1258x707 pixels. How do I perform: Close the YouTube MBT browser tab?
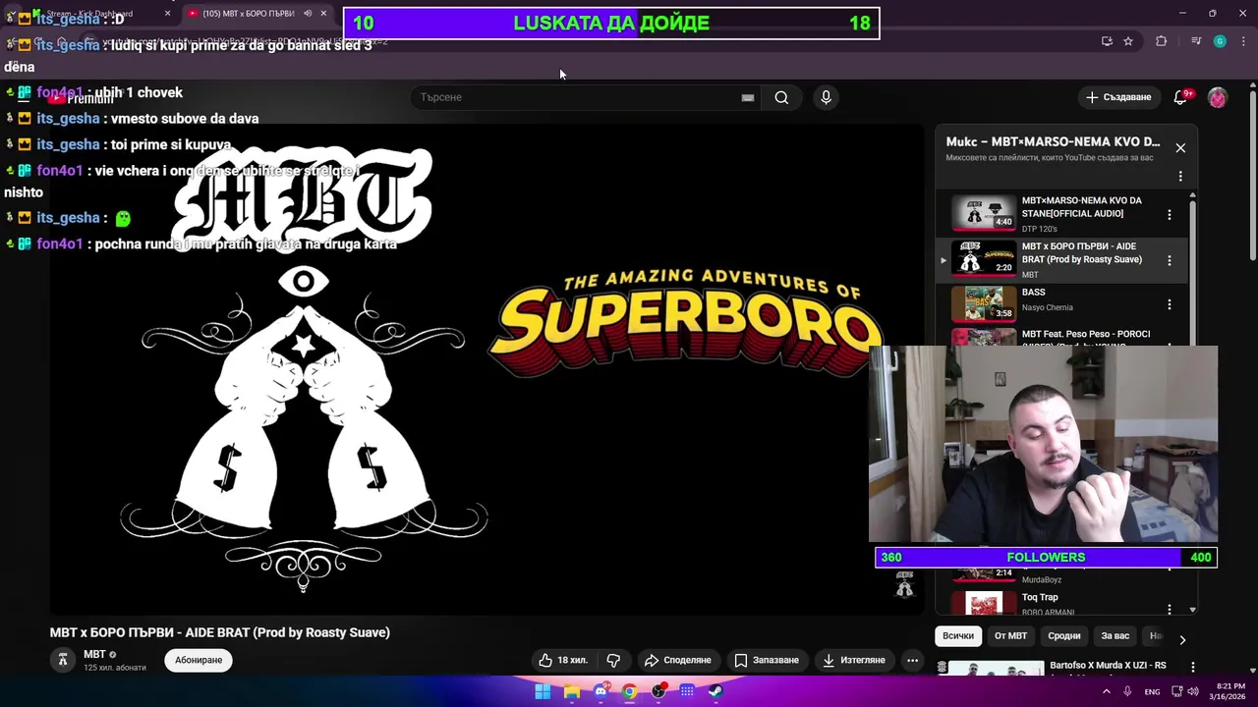coord(323,14)
